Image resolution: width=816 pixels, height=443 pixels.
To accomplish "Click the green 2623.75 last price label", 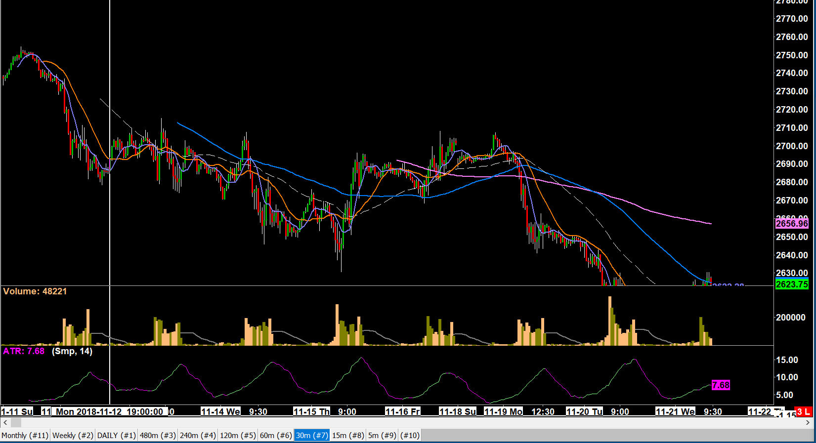I will 792,284.
